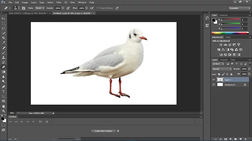This screenshot has height=141, width=252.
Task: Open the Normal blend mode dropdown
Action: coord(222,69)
